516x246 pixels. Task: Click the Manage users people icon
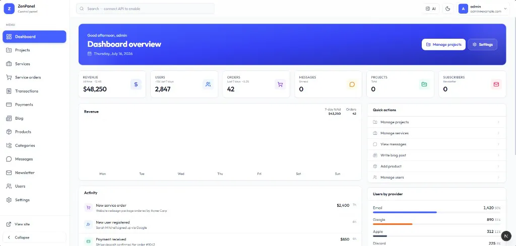375,178
